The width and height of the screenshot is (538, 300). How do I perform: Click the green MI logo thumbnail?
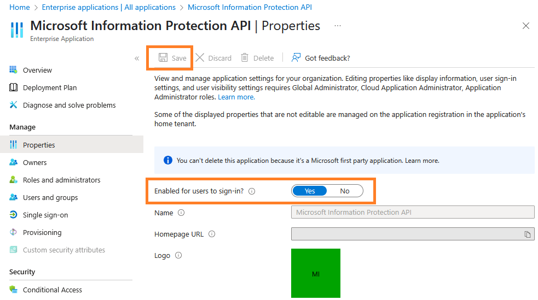[x=316, y=273]
